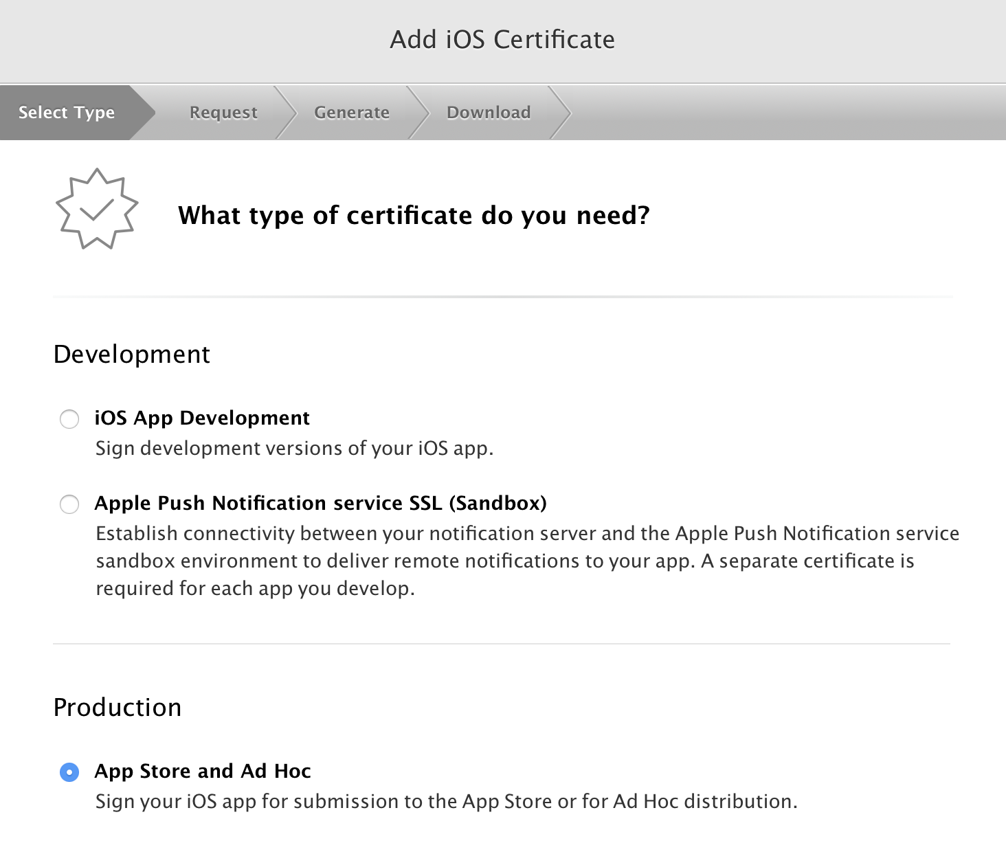Click the 'Sign development versions of your iOS app' description
Image resolution: width=1006 pixels, height=841 pixels.
(294, 449)
